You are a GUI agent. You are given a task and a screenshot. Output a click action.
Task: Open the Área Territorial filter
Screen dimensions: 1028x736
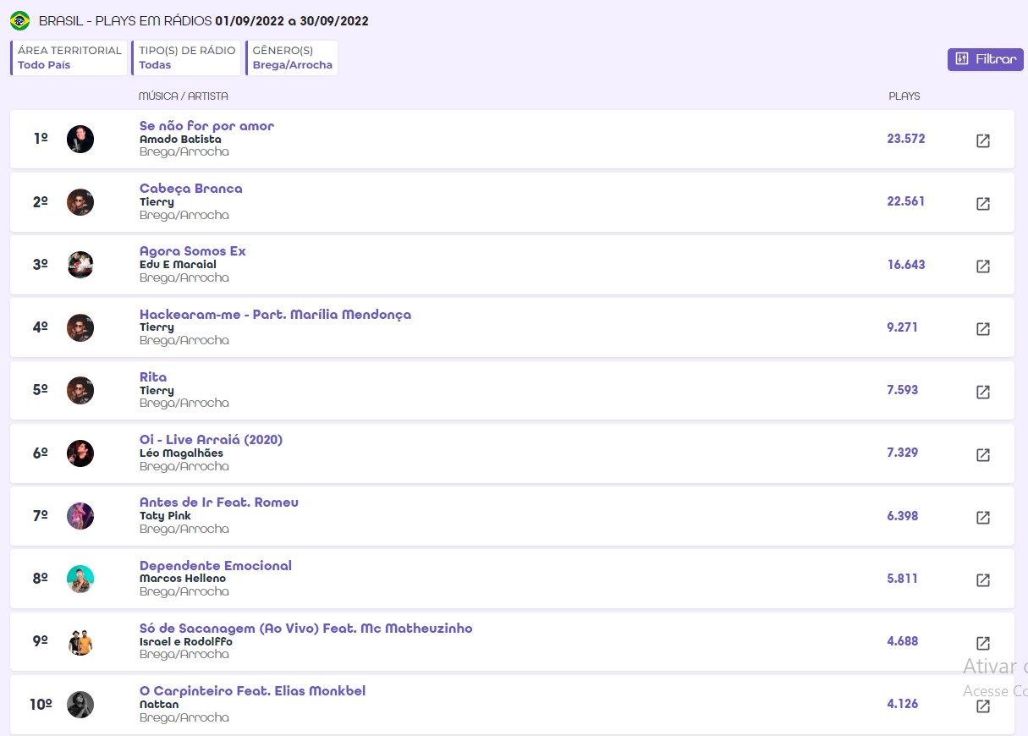click(69, 58)
